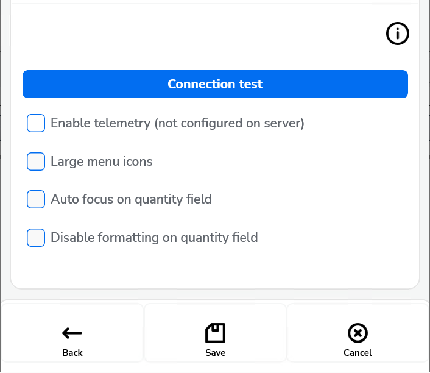This screenshot has height=373, width=430.
Task: Click the 'Auto focus on quantity field' label
Action: point(131,199)
